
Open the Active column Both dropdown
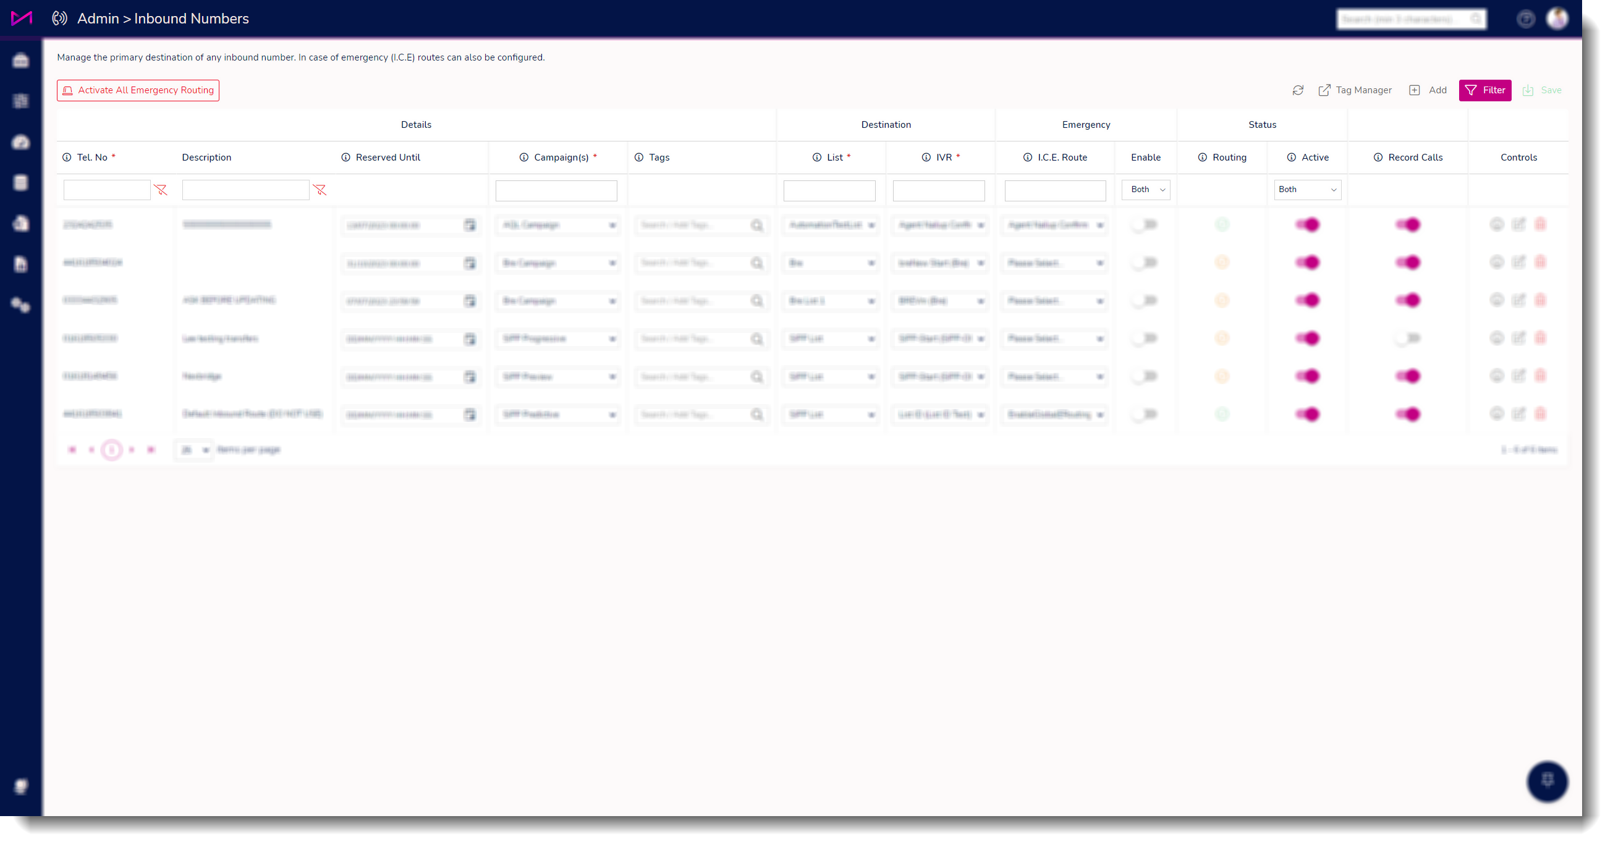coord(1307,189)
